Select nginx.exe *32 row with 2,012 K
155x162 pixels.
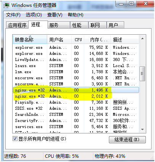coord(76,96)
